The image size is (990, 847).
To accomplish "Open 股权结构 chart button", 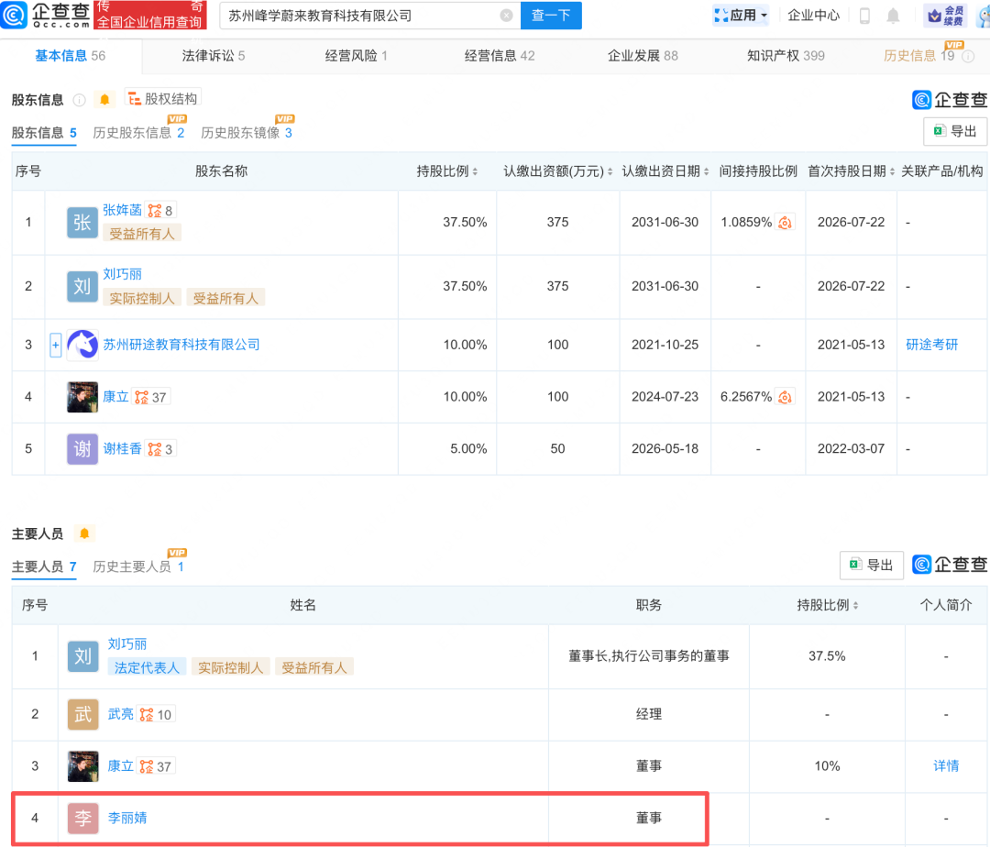I will pos(163,99).
